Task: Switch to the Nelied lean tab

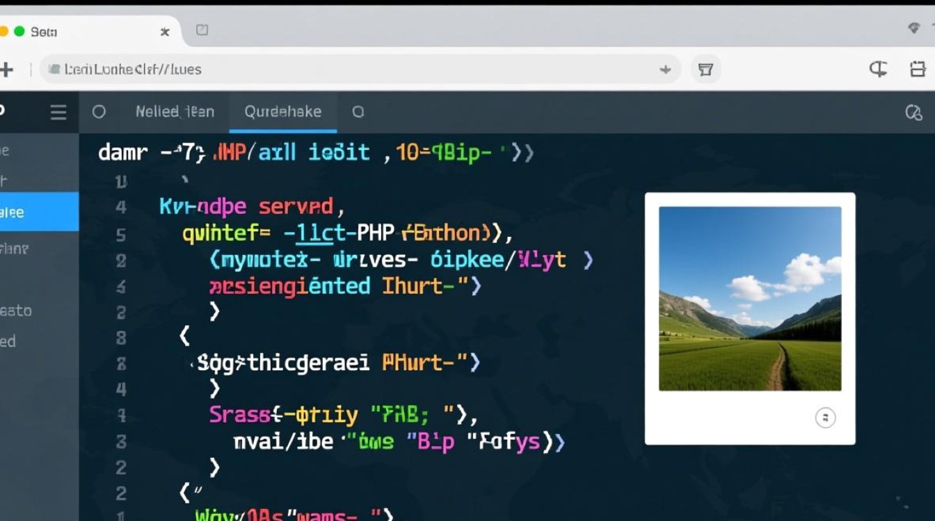Action: tap(174, 112)
